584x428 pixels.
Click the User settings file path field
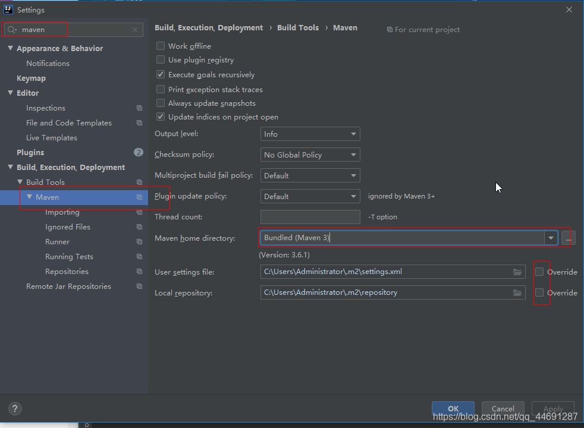point(393,272)
